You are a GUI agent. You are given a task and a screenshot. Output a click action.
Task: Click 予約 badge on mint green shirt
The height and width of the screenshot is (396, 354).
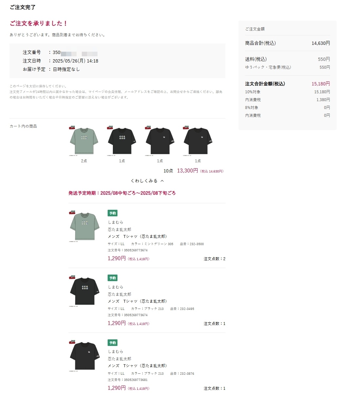[113, 213]
